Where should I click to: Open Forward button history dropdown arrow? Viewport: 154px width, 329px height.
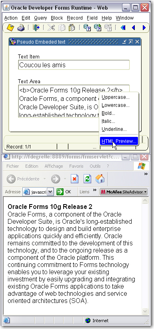65,179
